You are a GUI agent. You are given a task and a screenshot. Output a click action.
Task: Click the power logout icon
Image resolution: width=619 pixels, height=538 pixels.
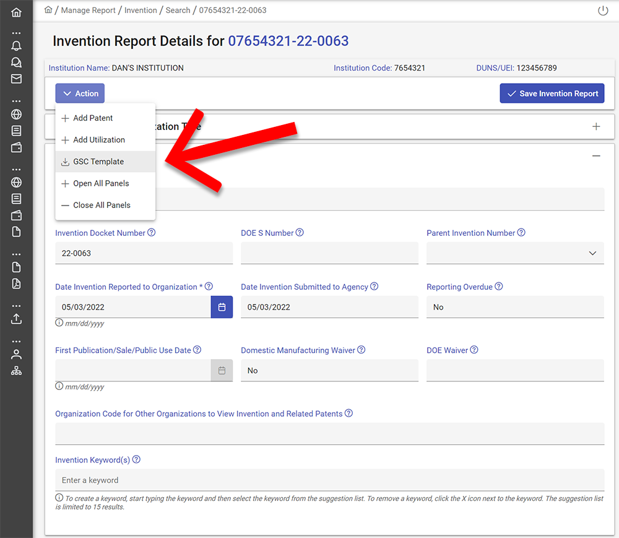603,11
